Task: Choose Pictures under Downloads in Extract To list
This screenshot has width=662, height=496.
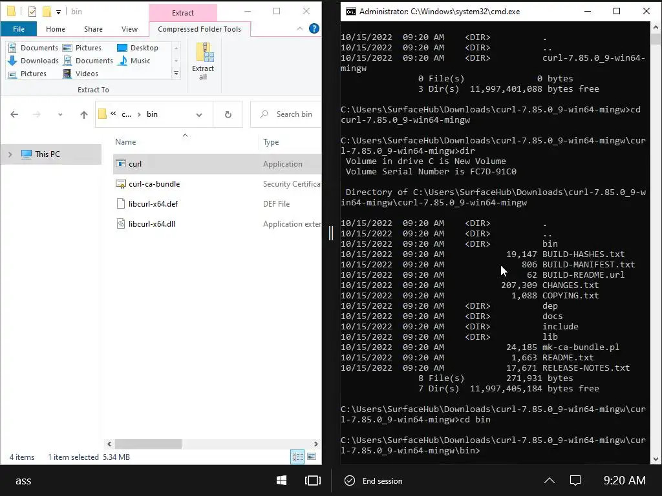Action: pos(27,74)
